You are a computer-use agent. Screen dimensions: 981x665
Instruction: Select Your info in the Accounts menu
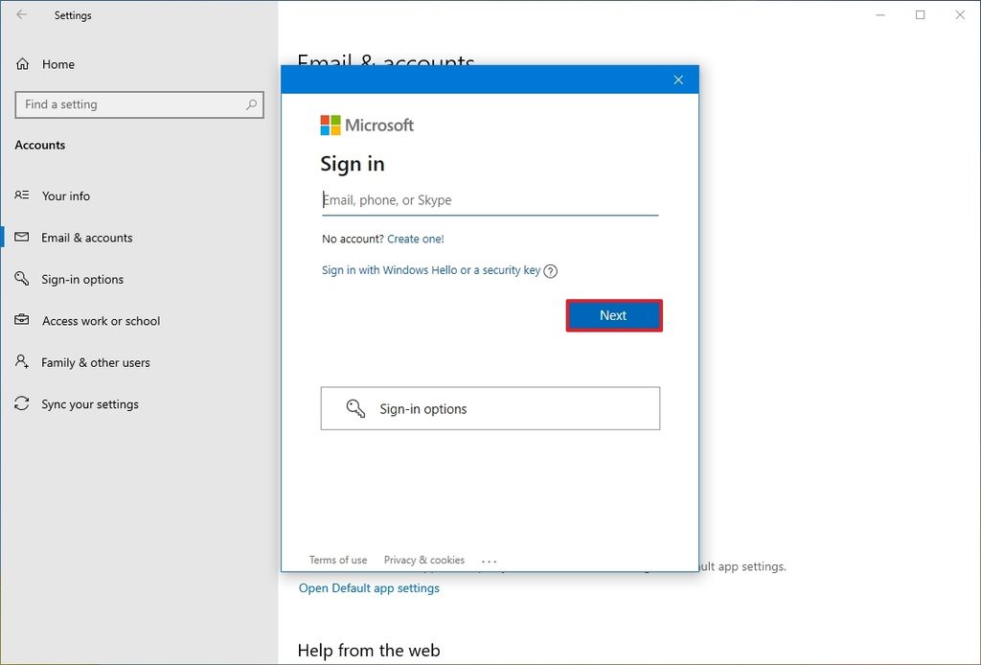coord(65,195)
